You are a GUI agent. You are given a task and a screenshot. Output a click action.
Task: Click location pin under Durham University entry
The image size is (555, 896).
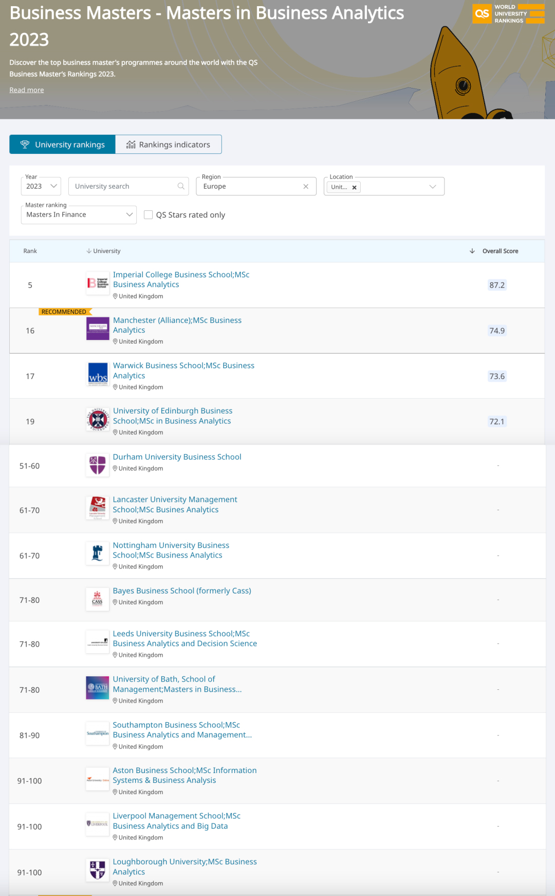pyautogui.click(x=115, y=469)
